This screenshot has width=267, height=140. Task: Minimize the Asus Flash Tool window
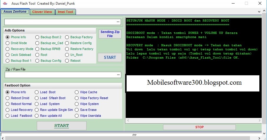pos(233,4)
